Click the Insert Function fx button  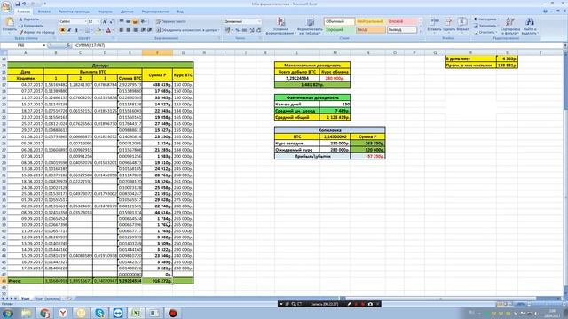tap(68, 45)
